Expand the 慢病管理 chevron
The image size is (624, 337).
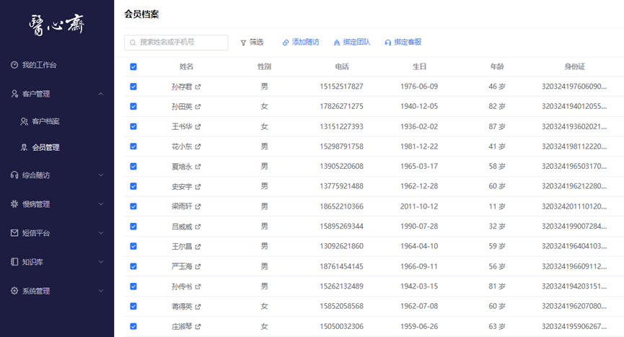(x=101, y=204)
